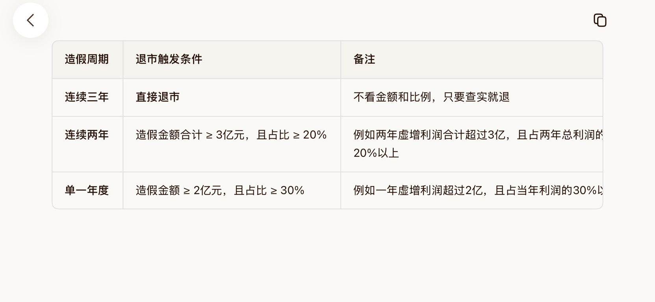Click the 不看金额和比例，只要查实就退 cell
Screen dimensions: 655x302
click(x=431, y=97)
